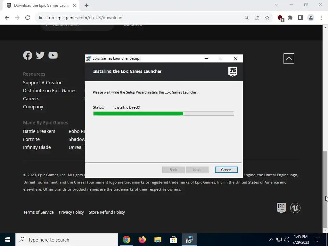Open the Infinity Blade link
Viewport: 328px width, 246px height.
(37, 147)
